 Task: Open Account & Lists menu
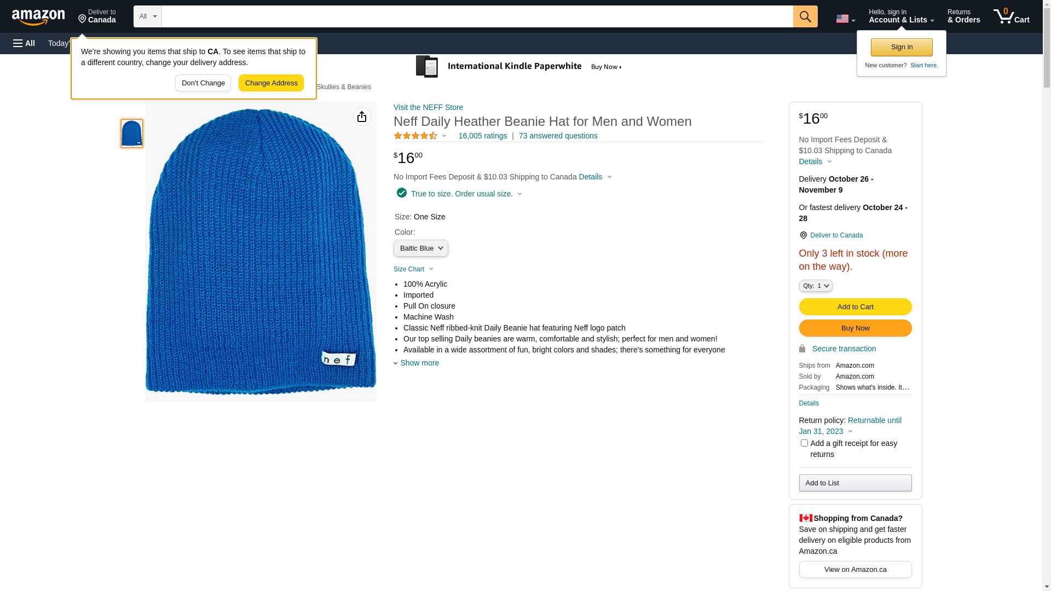[901, 16]
